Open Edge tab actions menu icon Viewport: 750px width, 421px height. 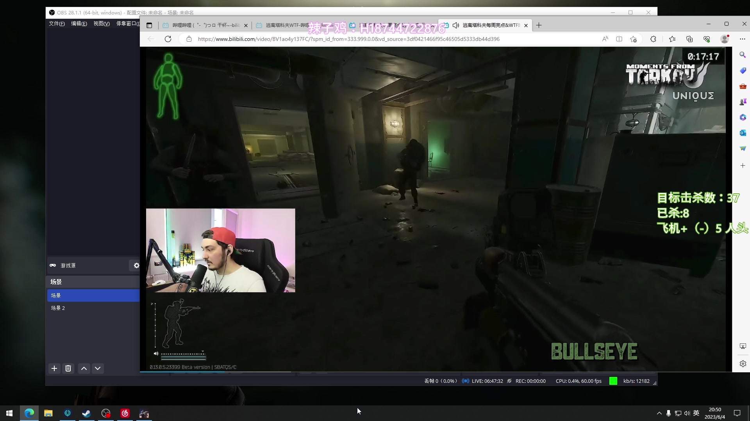point(149,25)
